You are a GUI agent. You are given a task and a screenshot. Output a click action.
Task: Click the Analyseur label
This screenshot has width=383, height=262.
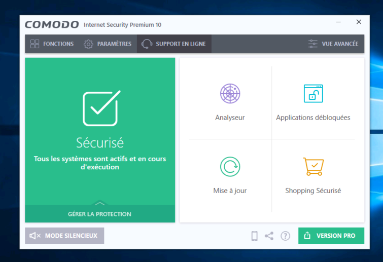point(230,118)
